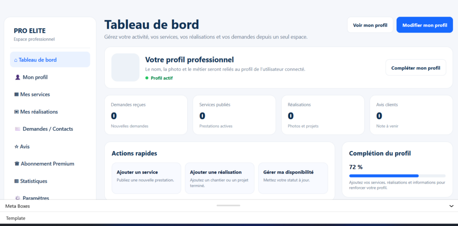The width and height of the screenshot is (458, 226).
Task: Select Mes réalisations in the sidebar
Action: [50, 112]
